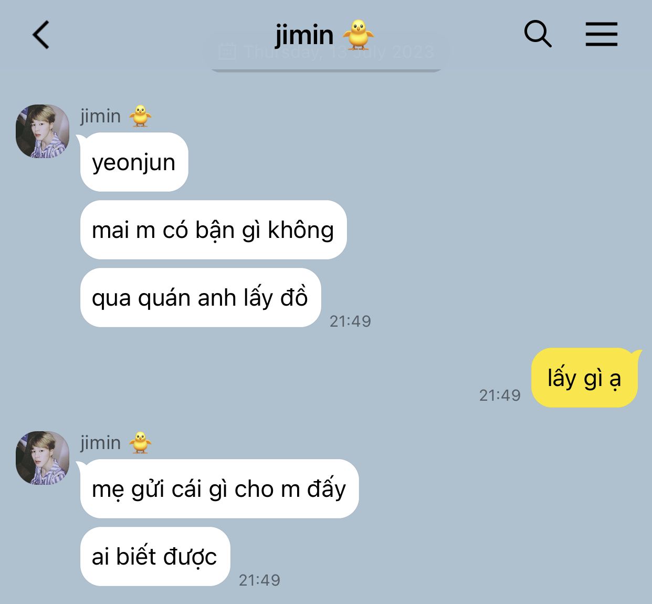Open the chat search magnifier icon
The image size is (652, 604).
pyautogui.click(x=538, y=34)
